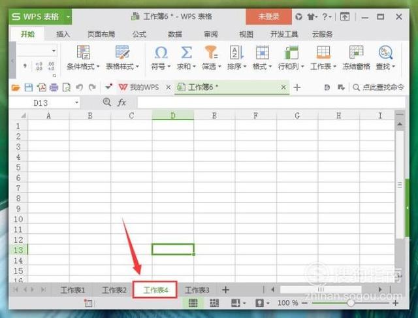The image size is (418, 318).
Task: Open the 审阅 ribbon tab
Action: (211, 34)
